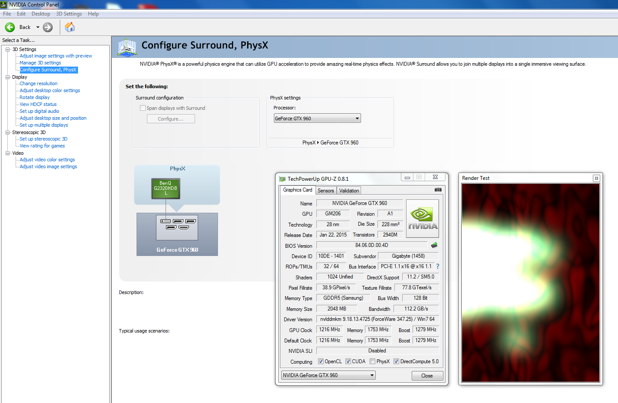This screenshot has height=403, width=618.
Task: Click the BIOS save chip icon
Action: (x=434, y=245)
